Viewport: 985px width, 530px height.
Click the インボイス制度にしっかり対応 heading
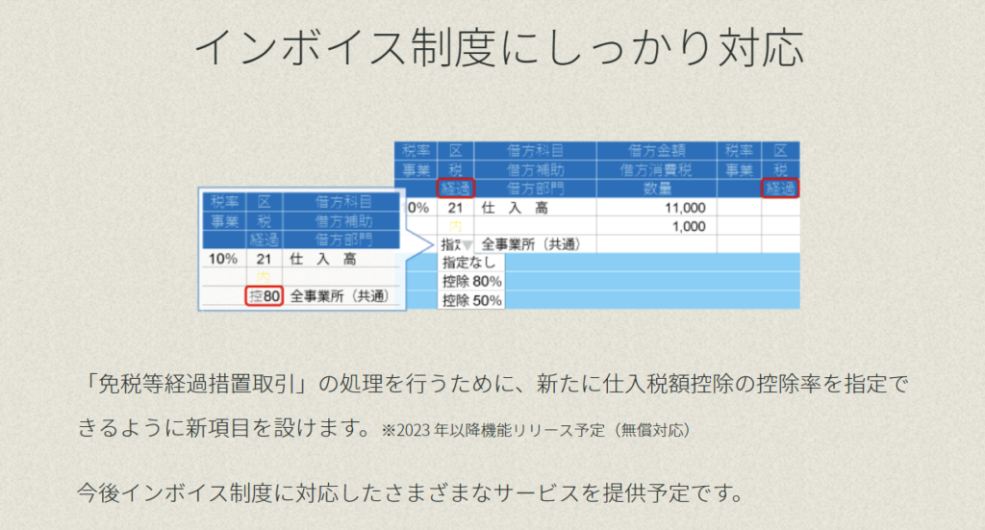click(x=499, y=47)
